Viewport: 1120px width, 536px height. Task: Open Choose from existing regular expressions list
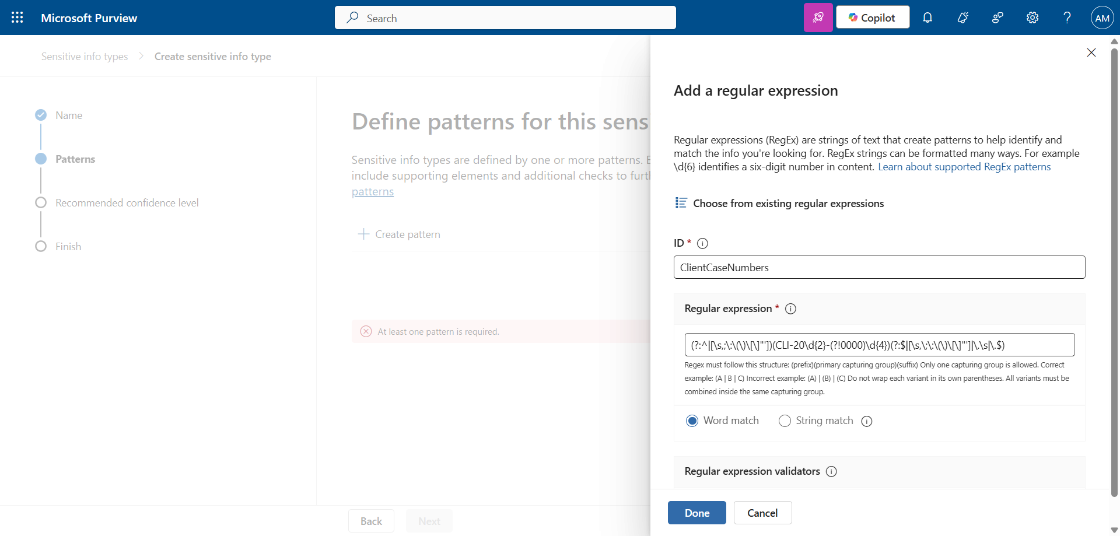pos(779,203)
